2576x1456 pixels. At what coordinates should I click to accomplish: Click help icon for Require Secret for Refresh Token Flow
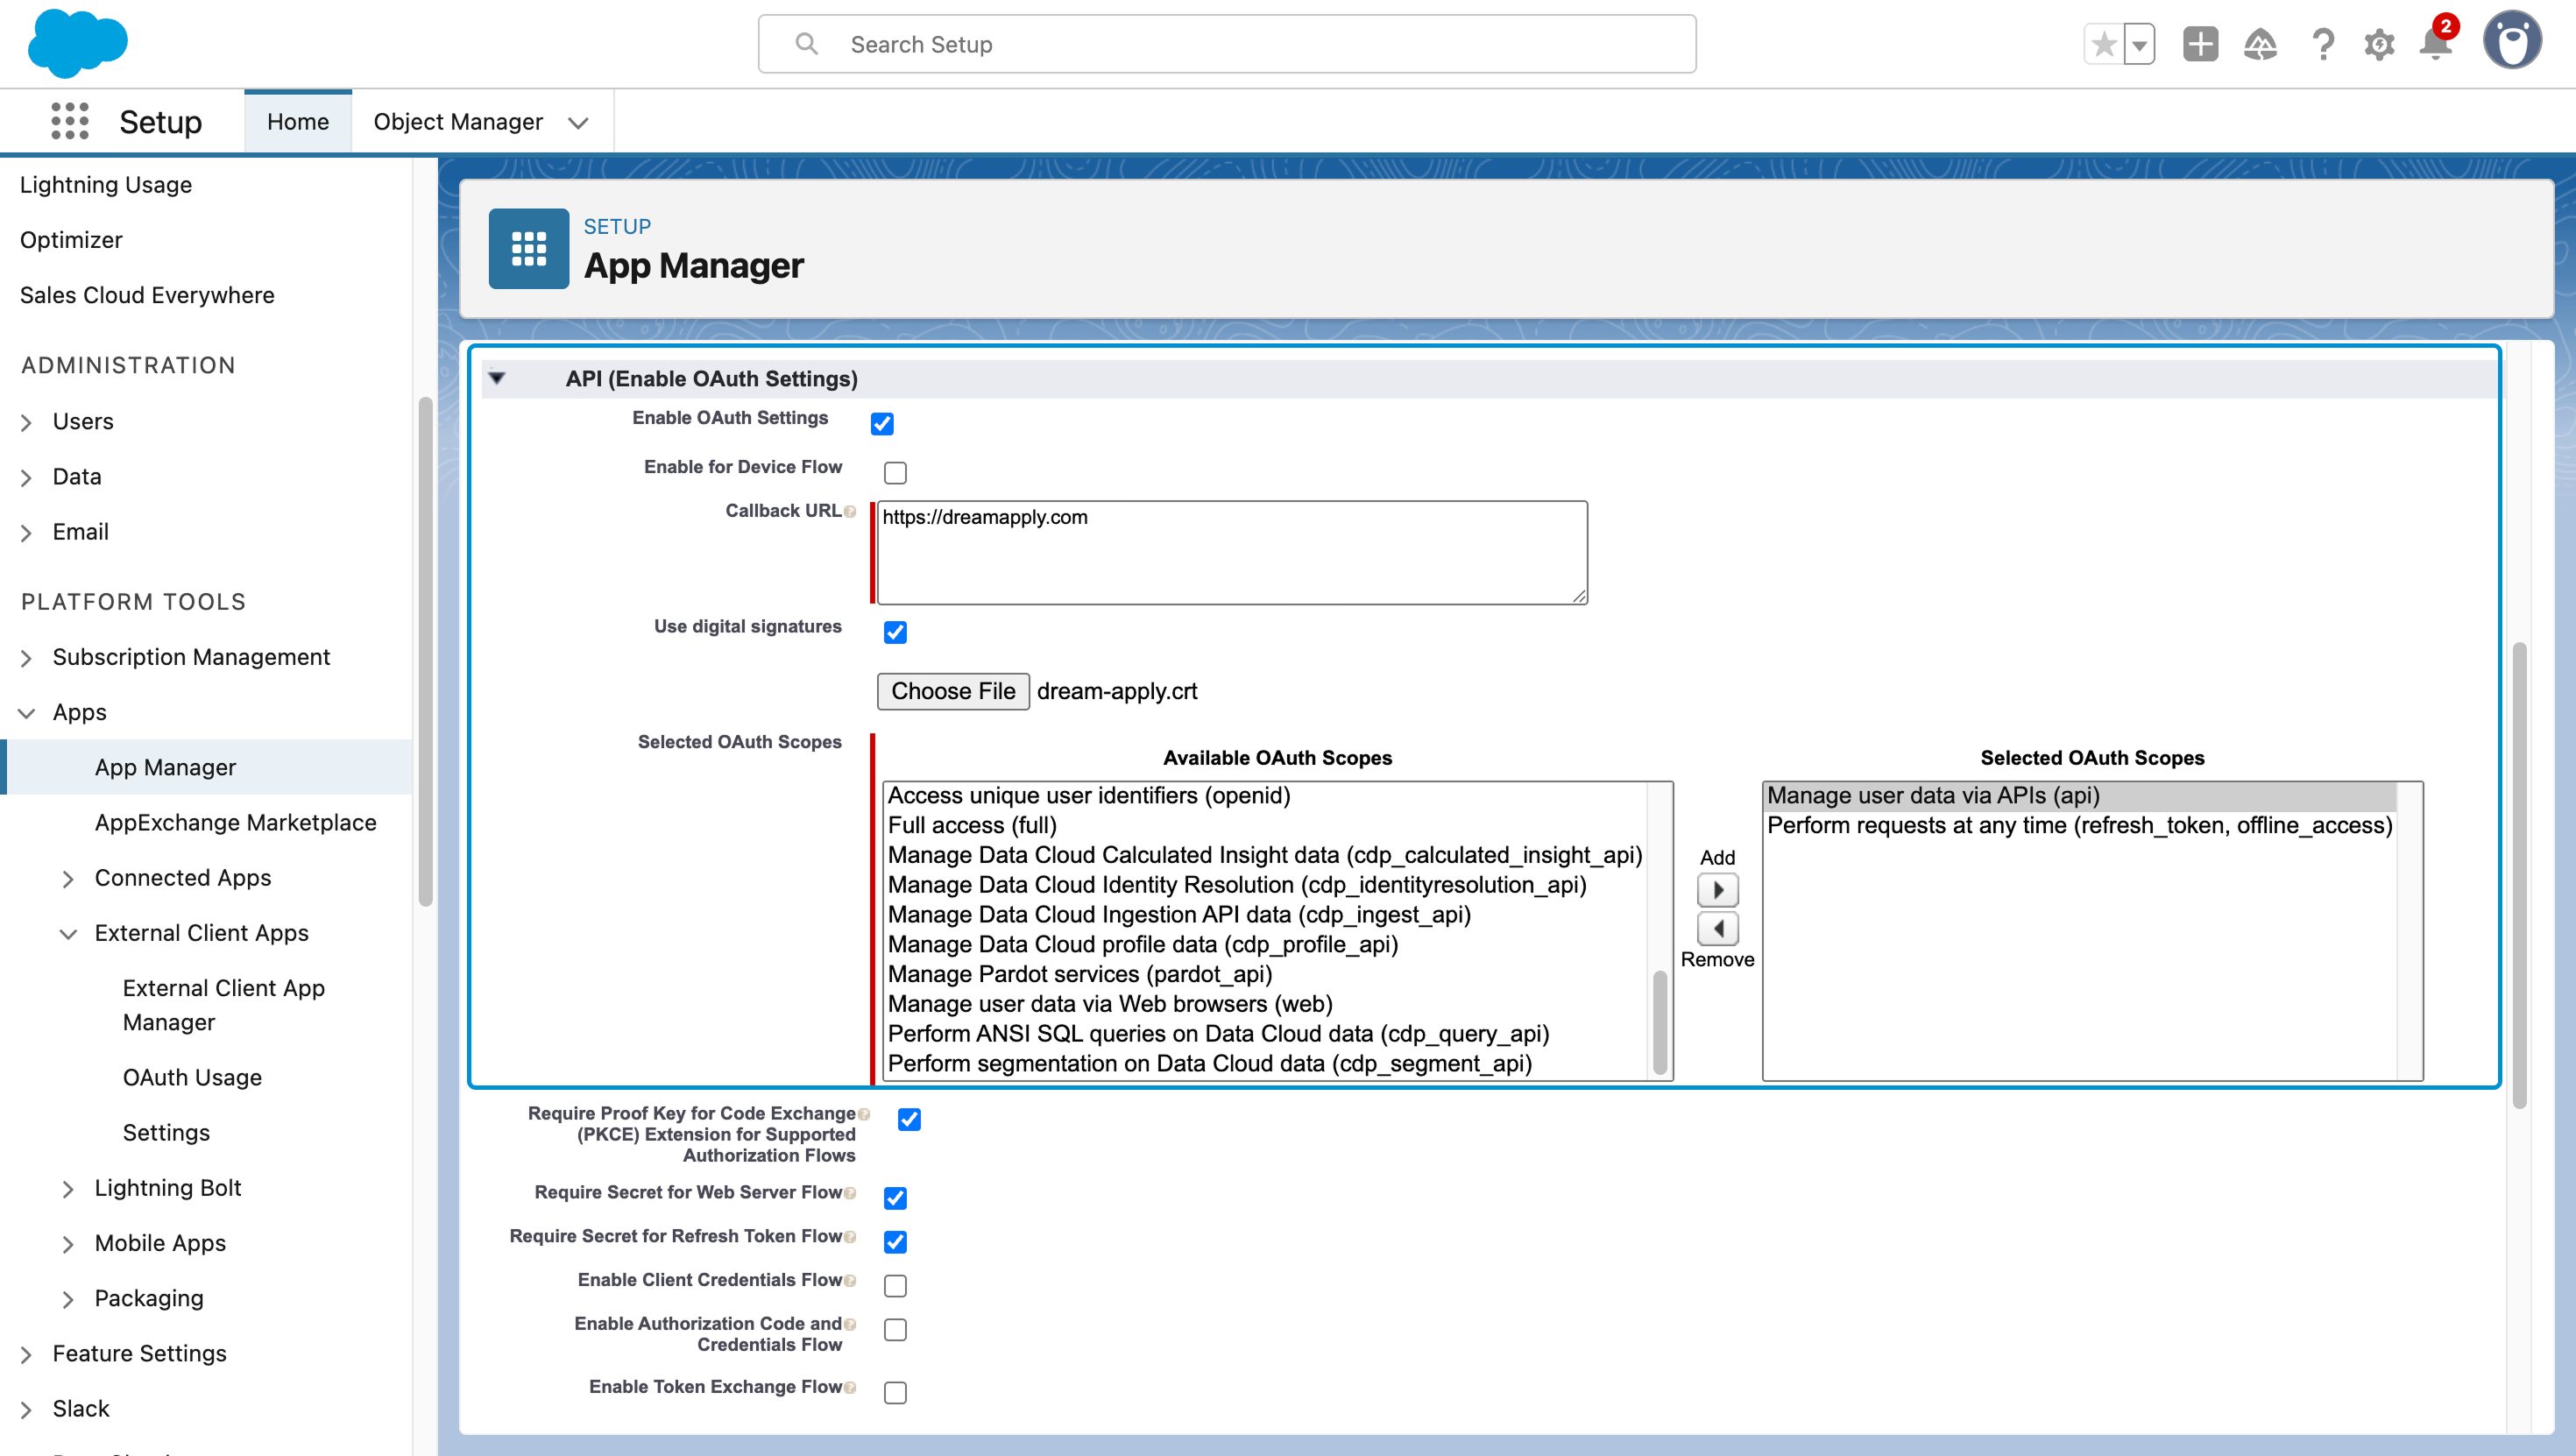point(850,1237)
